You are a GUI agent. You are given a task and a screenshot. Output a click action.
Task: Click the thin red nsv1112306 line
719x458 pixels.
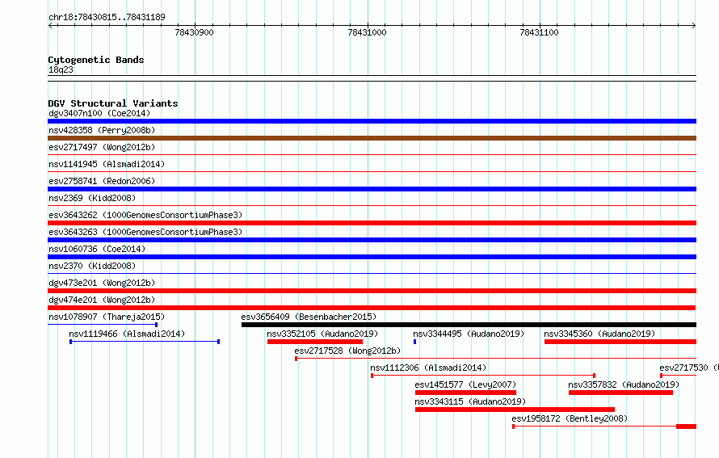[x=483, y=376]
